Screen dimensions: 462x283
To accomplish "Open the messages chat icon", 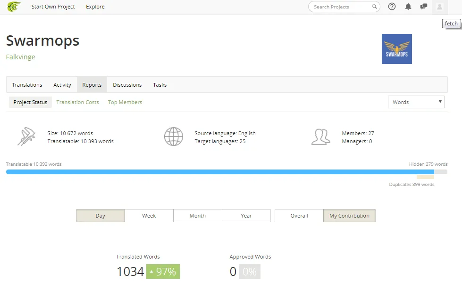I will tap(424, 7).
